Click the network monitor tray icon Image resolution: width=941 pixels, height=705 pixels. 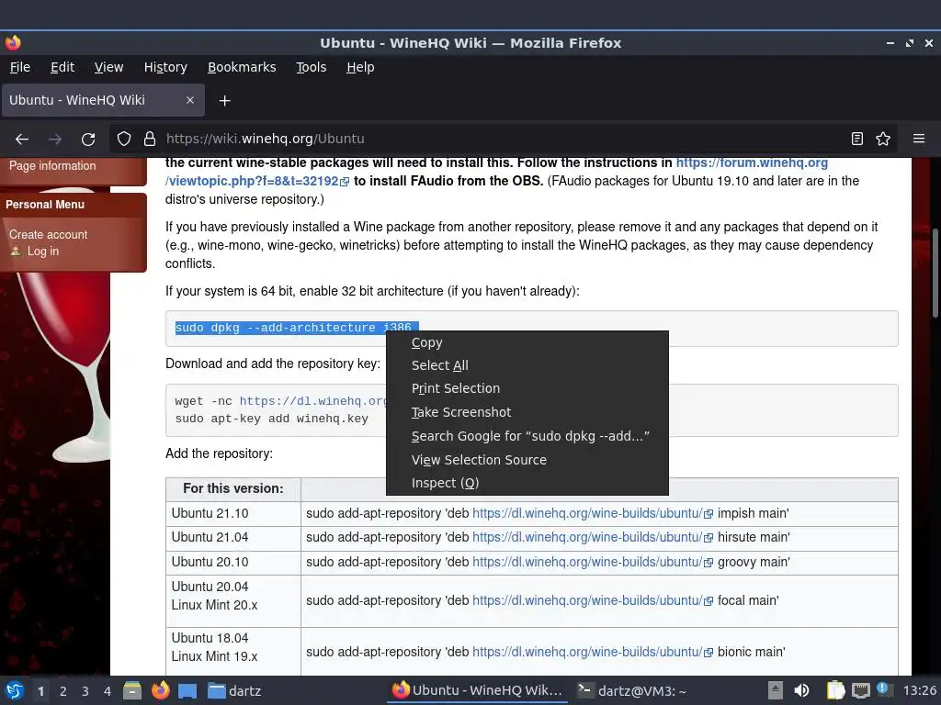pyautogui.click(x=860, y=690)
